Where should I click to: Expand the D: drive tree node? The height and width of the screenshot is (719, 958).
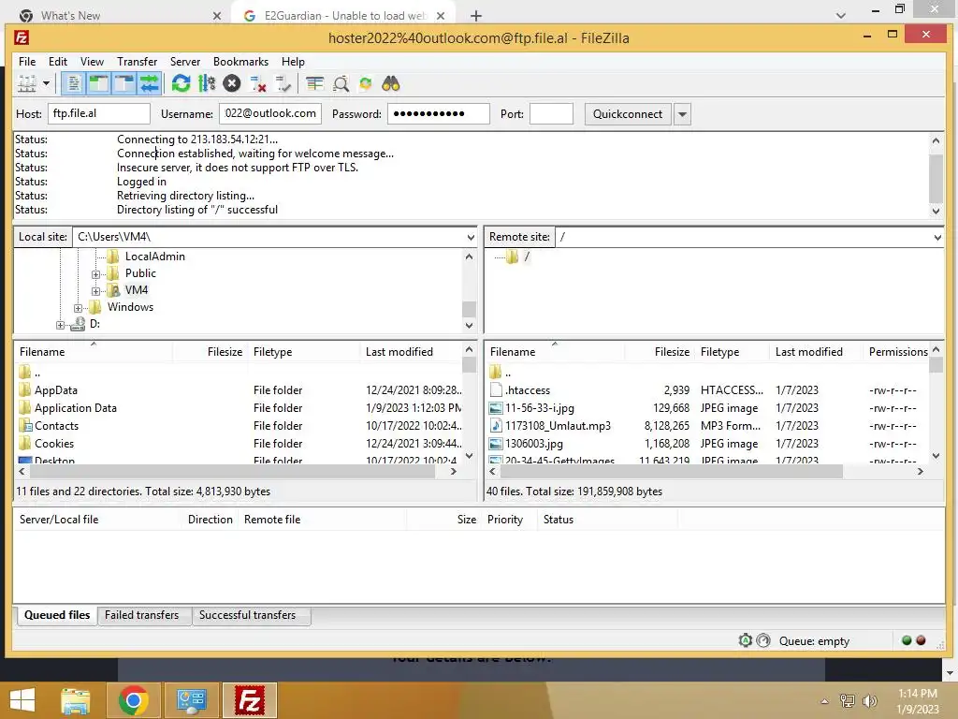tap(60, 325)
